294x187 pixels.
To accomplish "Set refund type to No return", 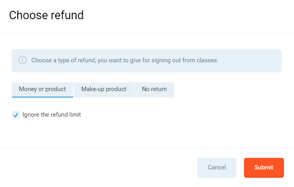I will click(x=154, y=90).
